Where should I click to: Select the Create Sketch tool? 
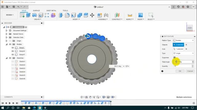[x=22, y=15]
